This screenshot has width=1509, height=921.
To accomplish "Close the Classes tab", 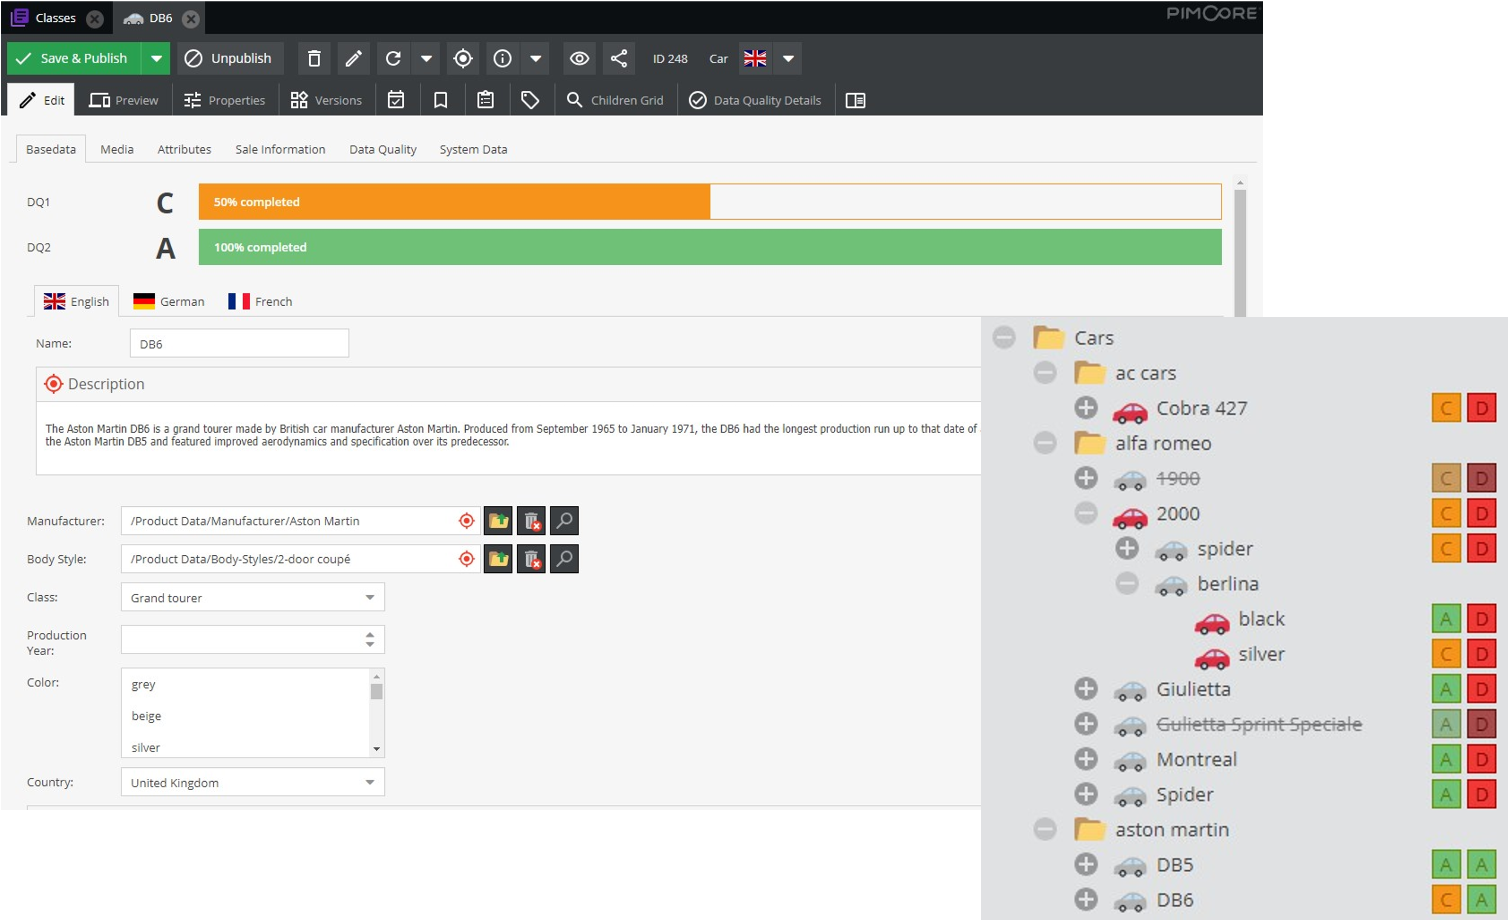I will (x=94, y=18).
